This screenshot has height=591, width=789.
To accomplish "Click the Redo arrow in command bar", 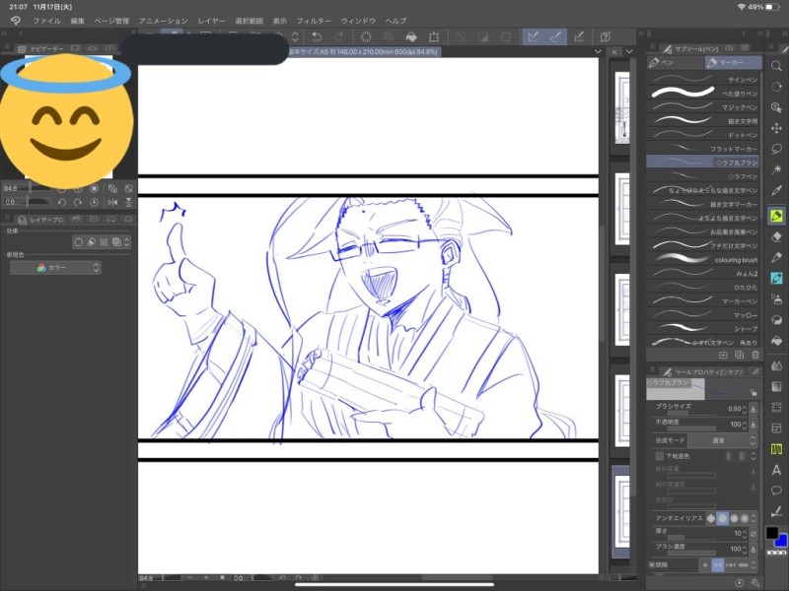I will click(339, 36).
